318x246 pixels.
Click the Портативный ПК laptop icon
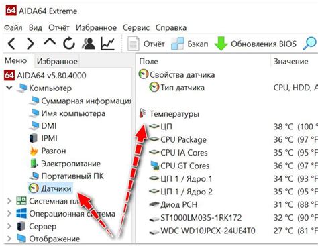(x=34, y=176)
